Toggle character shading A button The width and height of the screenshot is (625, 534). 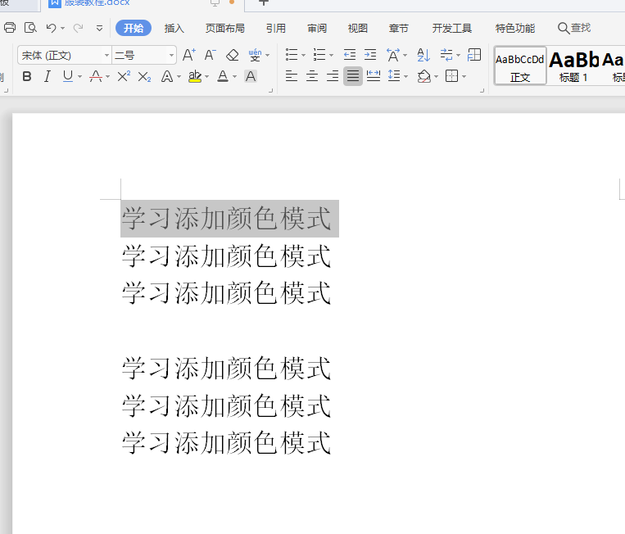coord(251,76)
